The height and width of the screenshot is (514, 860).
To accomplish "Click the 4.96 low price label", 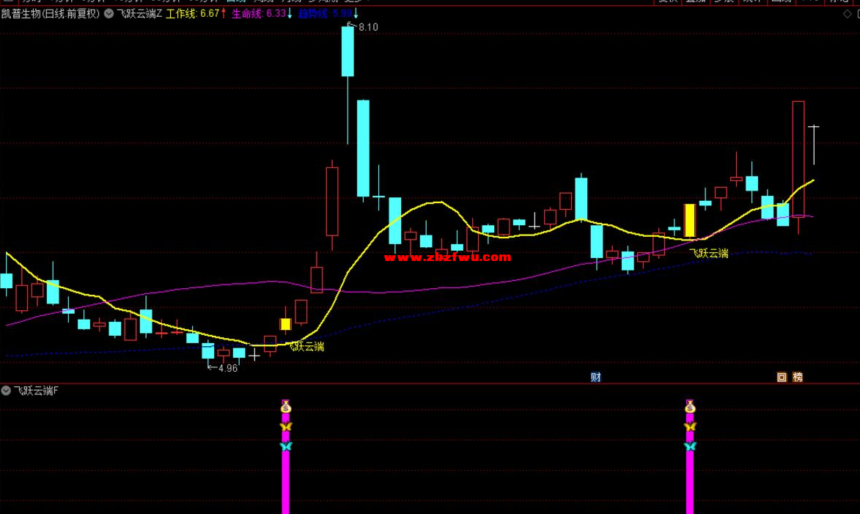I will [x=227, y=369].
